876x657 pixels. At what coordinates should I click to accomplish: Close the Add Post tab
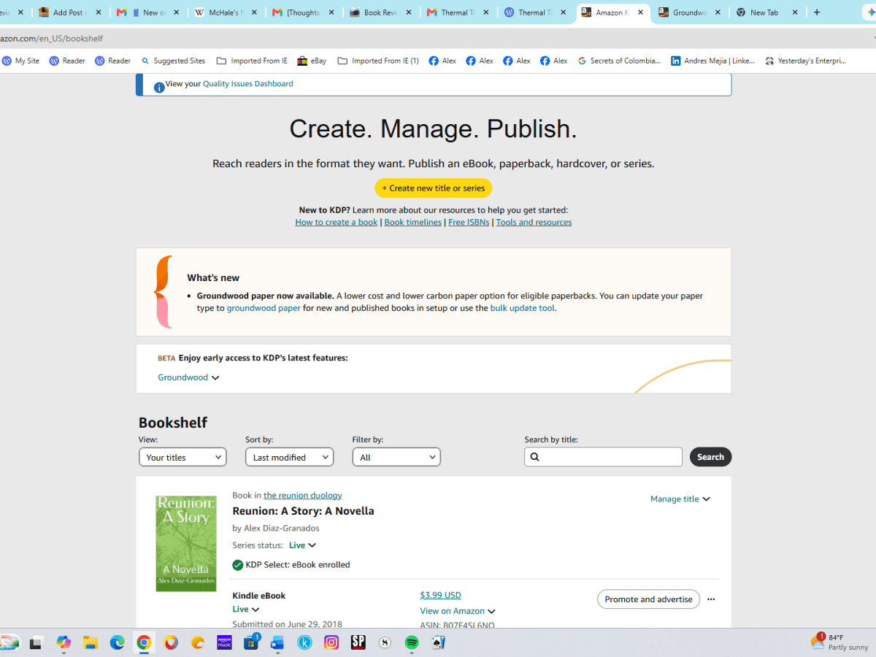pyautogui.click(x=99, y=12)
